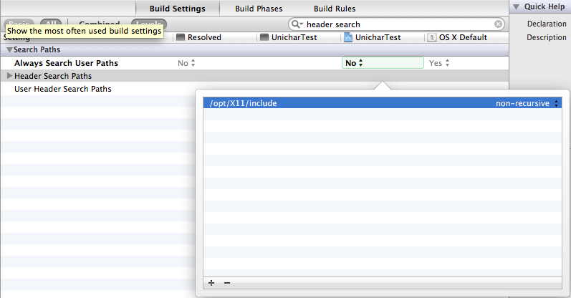
Task: Switch to the Build Rules tab
Action: (x=335, y=9)
